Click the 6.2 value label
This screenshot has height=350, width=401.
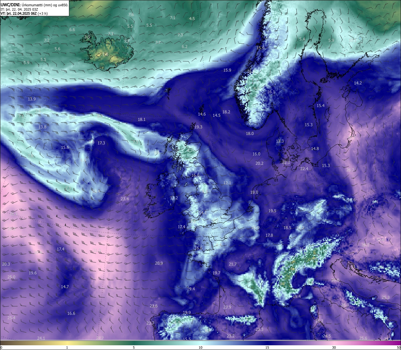point(185,47)
